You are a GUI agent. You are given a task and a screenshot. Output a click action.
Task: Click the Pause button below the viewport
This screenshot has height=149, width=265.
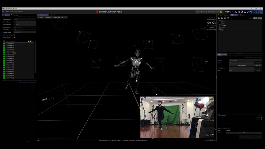click(x=211, y=141)
